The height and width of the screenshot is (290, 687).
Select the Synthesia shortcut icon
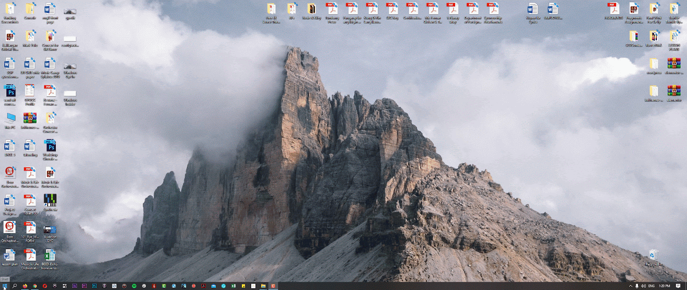coord(50,202)
